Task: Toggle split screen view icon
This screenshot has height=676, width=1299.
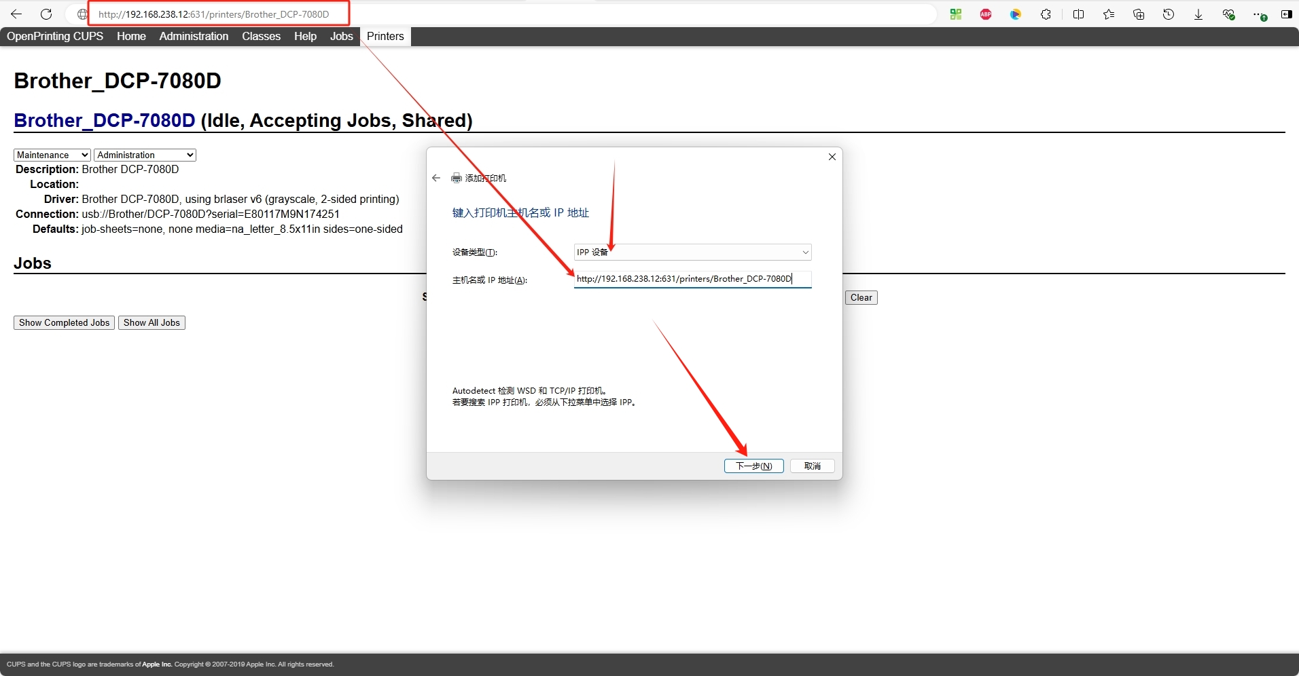Action: tap(1078, 14)
